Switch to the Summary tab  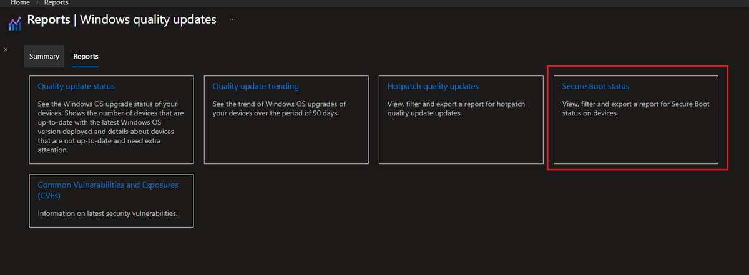[x=44, y=56]
